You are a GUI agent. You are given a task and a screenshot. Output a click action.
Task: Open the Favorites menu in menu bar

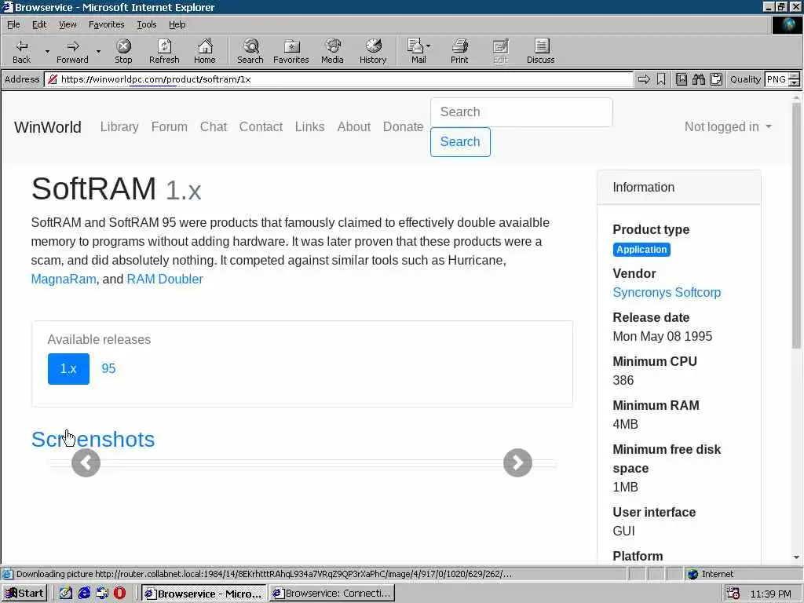click(106, 24)
